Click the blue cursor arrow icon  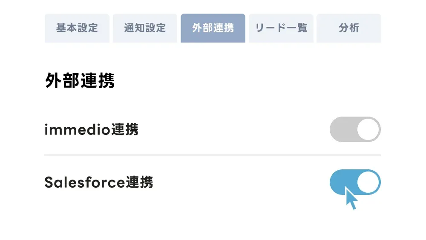tap(351, 199)
